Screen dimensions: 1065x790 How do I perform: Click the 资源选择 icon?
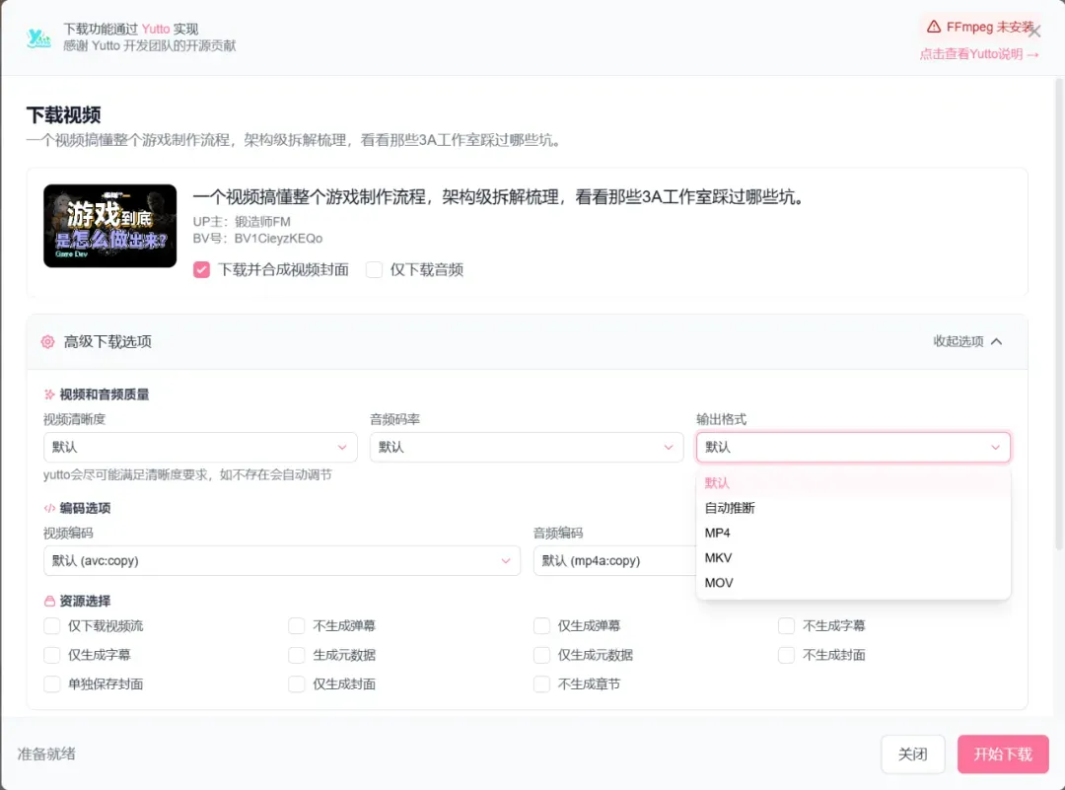[49, 602]
